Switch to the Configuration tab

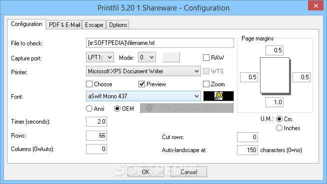pos(26,24)
